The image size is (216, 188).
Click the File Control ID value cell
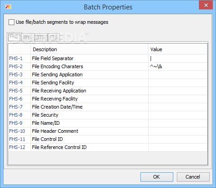pyautogui.click(x=178, y=139)
